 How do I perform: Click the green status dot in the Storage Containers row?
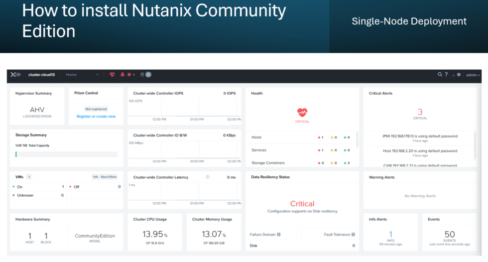[345, 163]
